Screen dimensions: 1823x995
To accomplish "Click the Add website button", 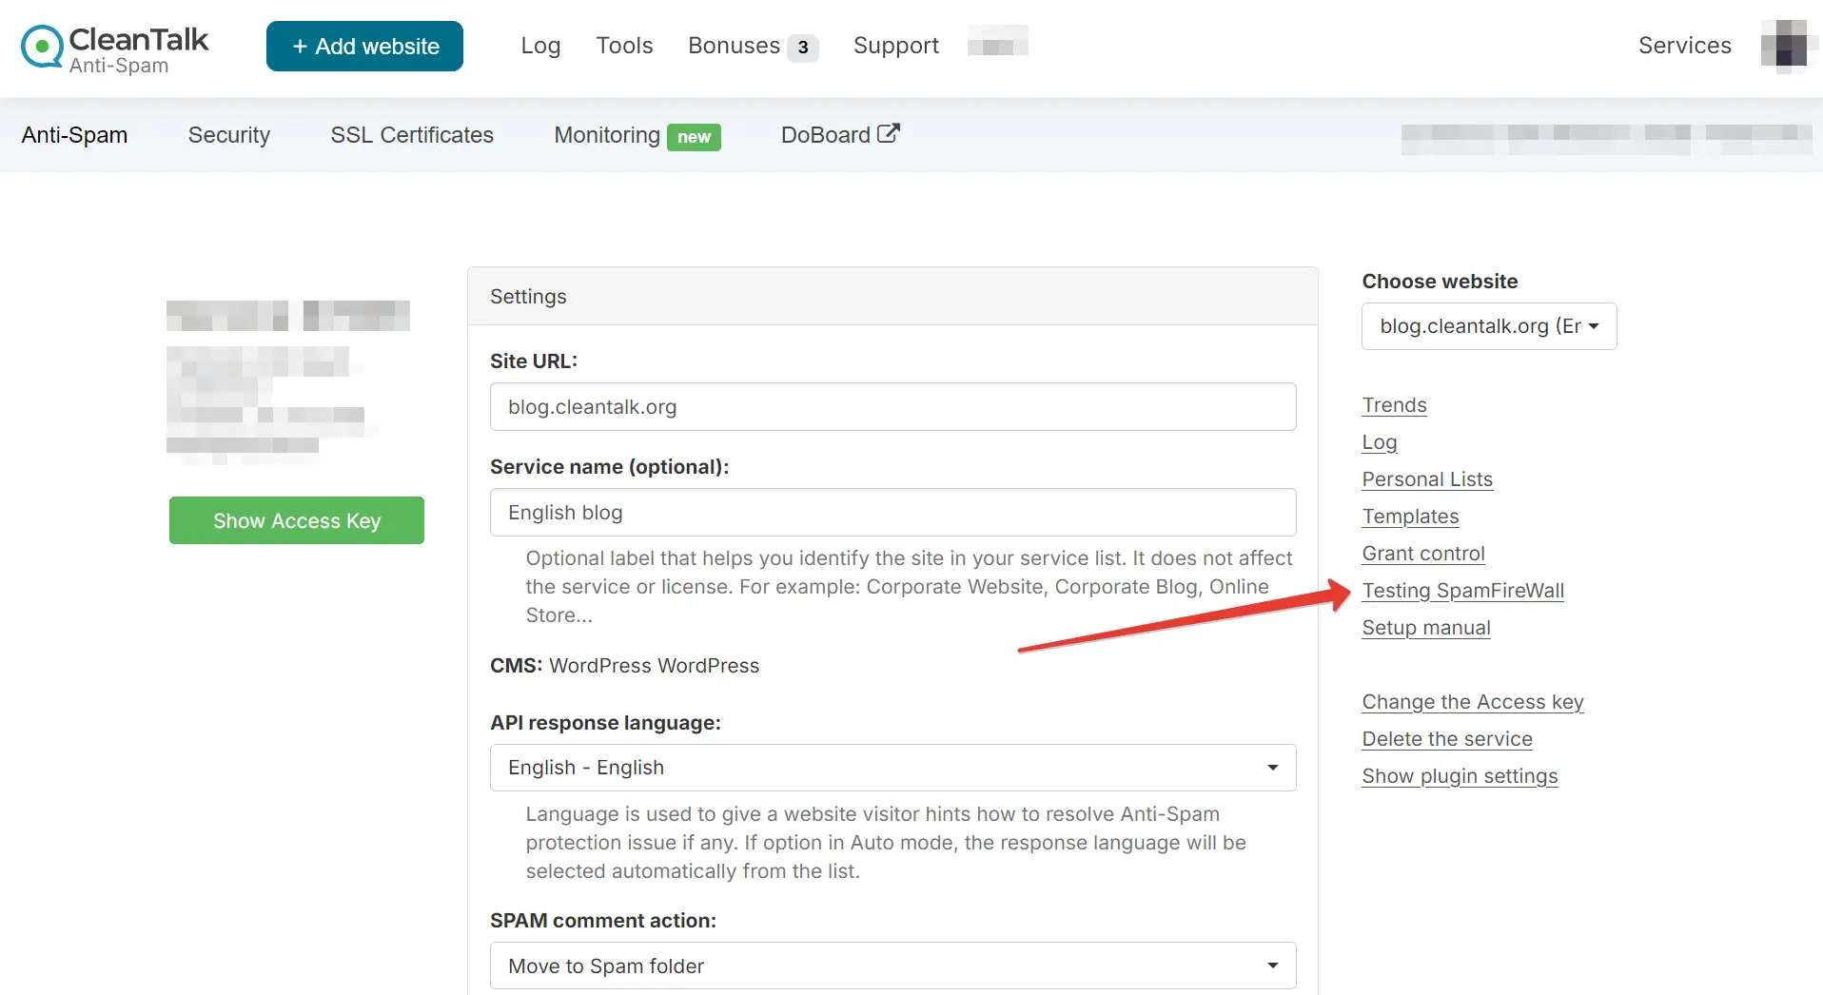I will click(x=364, y=46).
